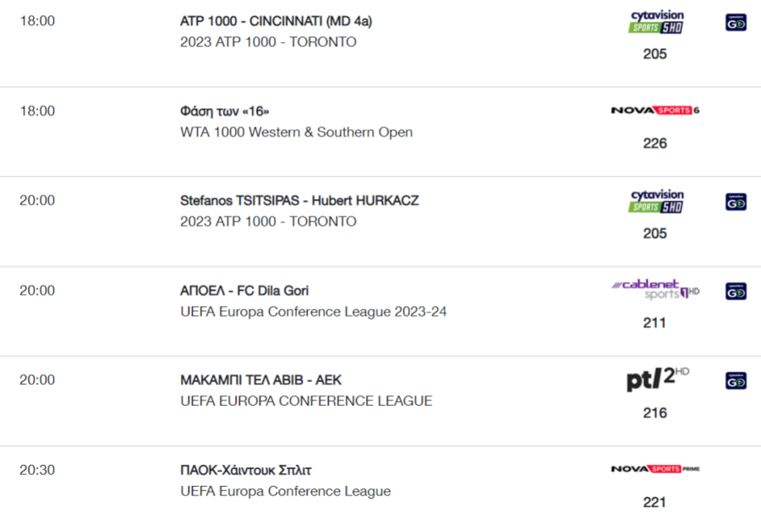Select ΜΑΚΑΜΠΙ ΤΕΛ ΑΒΙΒ - ΑΕΚ listing

[x=260, y=380]
